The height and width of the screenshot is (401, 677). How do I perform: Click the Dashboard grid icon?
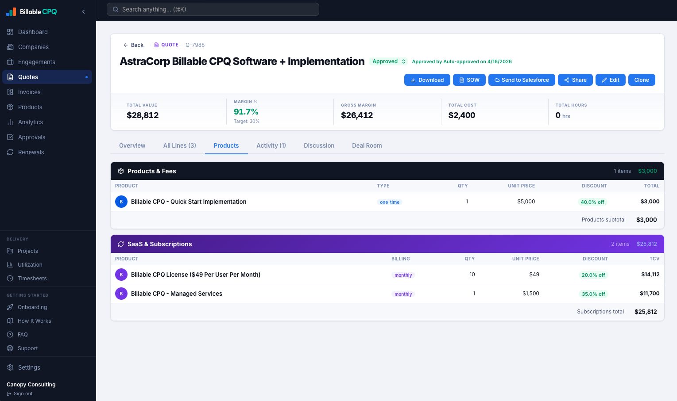pyautogui.click(x=10, y=32)
